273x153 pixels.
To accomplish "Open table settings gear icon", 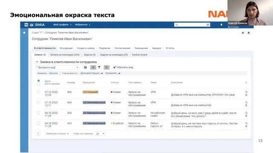I will [x=38, y=81].
